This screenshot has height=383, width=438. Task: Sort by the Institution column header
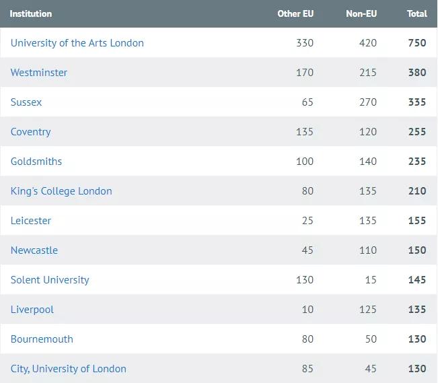31,13
